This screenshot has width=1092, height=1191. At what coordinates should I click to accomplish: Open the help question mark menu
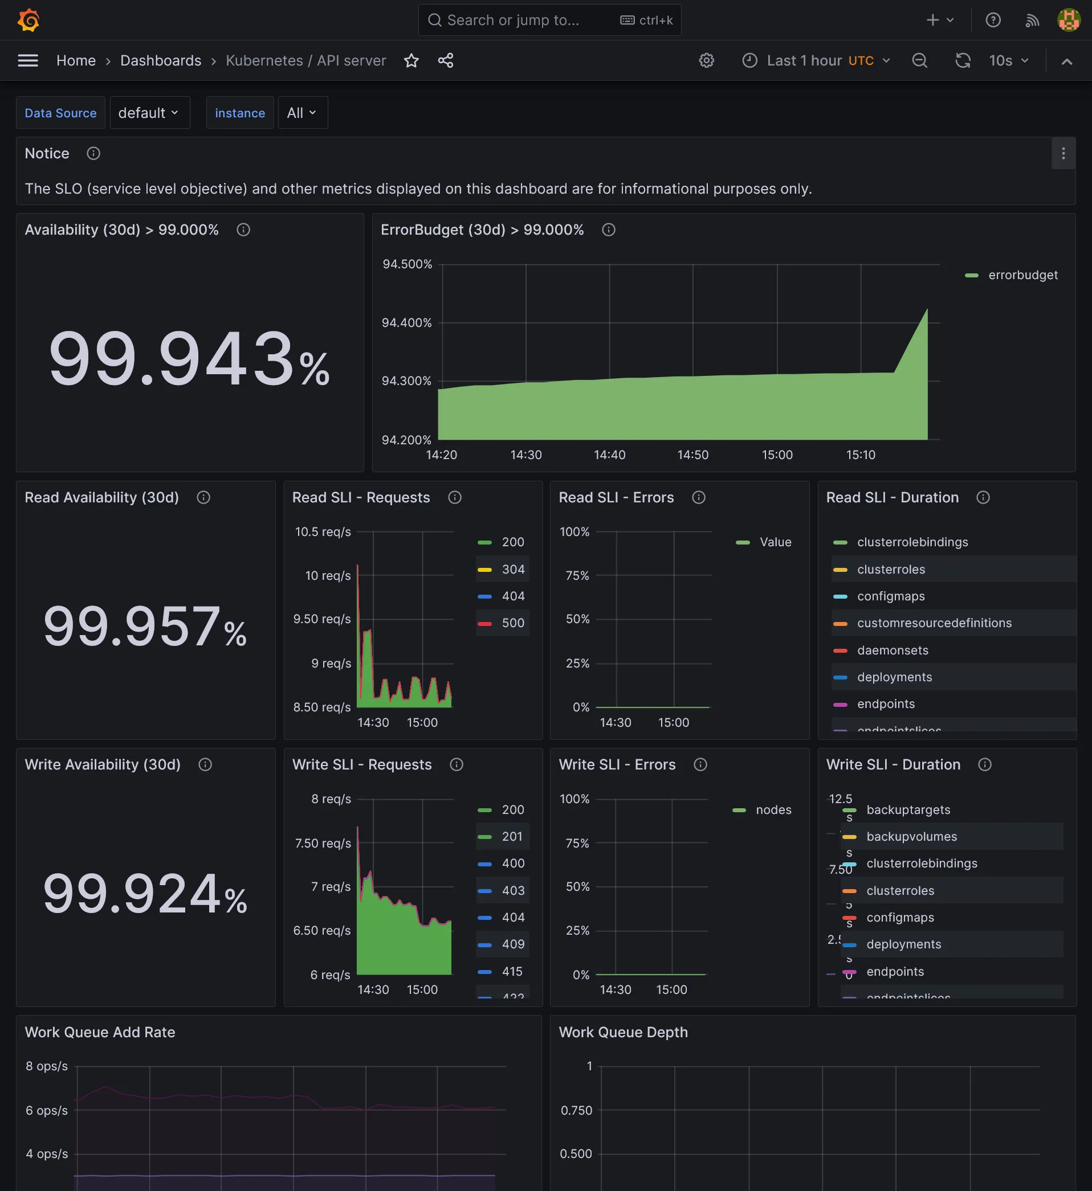pos(993,19)
